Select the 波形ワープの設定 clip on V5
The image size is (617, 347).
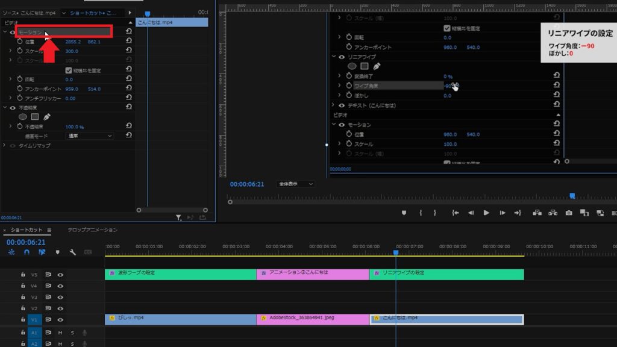click(181, 274)
